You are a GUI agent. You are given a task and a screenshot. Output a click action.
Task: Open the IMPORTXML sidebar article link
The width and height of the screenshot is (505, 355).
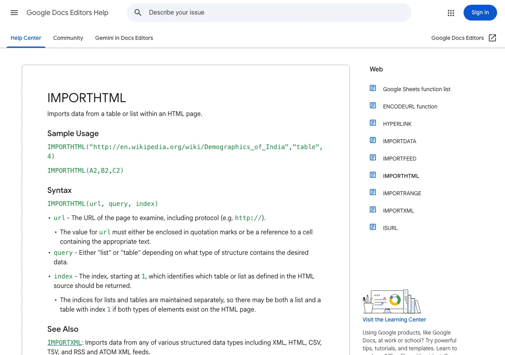click(x=398, y=211)
